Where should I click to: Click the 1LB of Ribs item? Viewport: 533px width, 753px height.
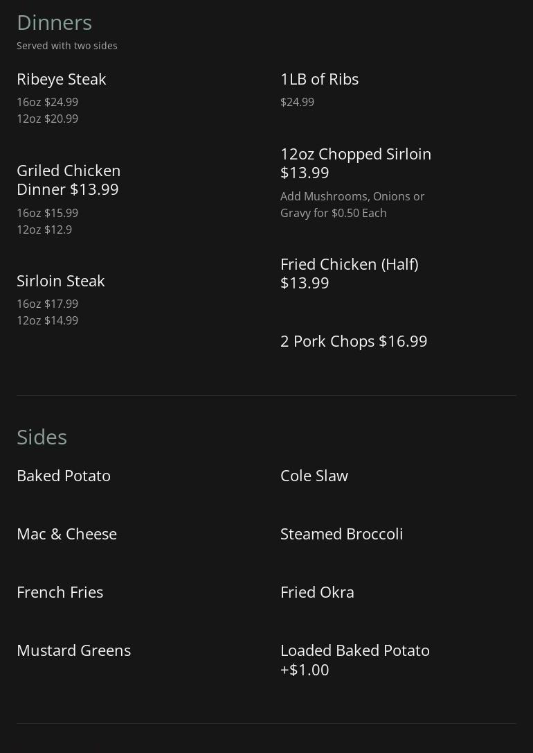(x=319, y=79)
